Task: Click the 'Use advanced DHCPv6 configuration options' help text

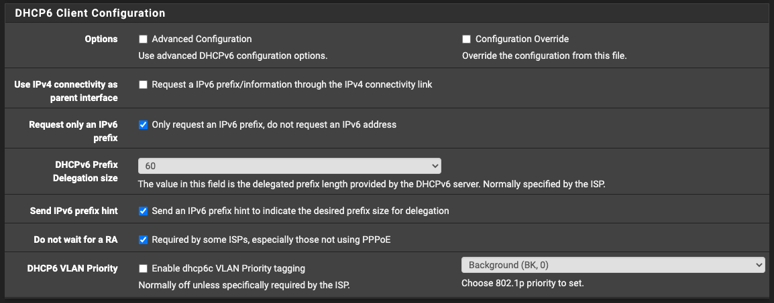Action: (233, 56)
